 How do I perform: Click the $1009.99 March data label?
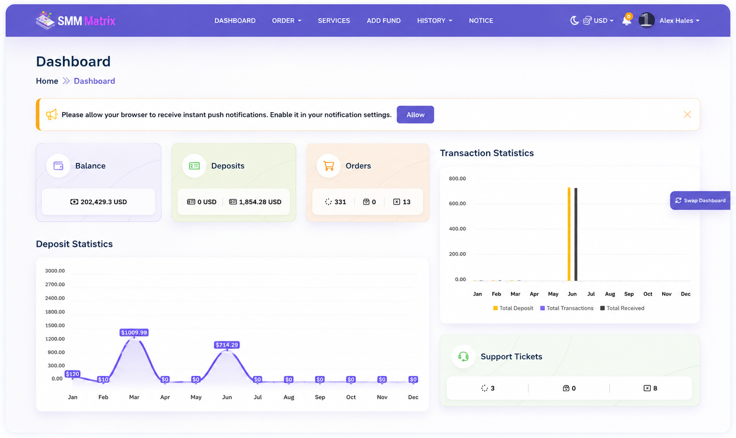(x=134, y=333)
